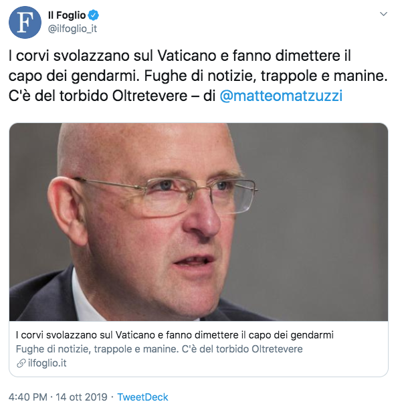Open the @matteomatzuzzi mention
Viewport: 398px width, 410px height.
(281, 96)
